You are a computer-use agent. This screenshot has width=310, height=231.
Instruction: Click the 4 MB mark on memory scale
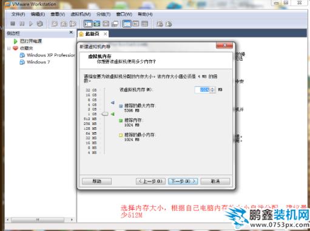(92, 153)
